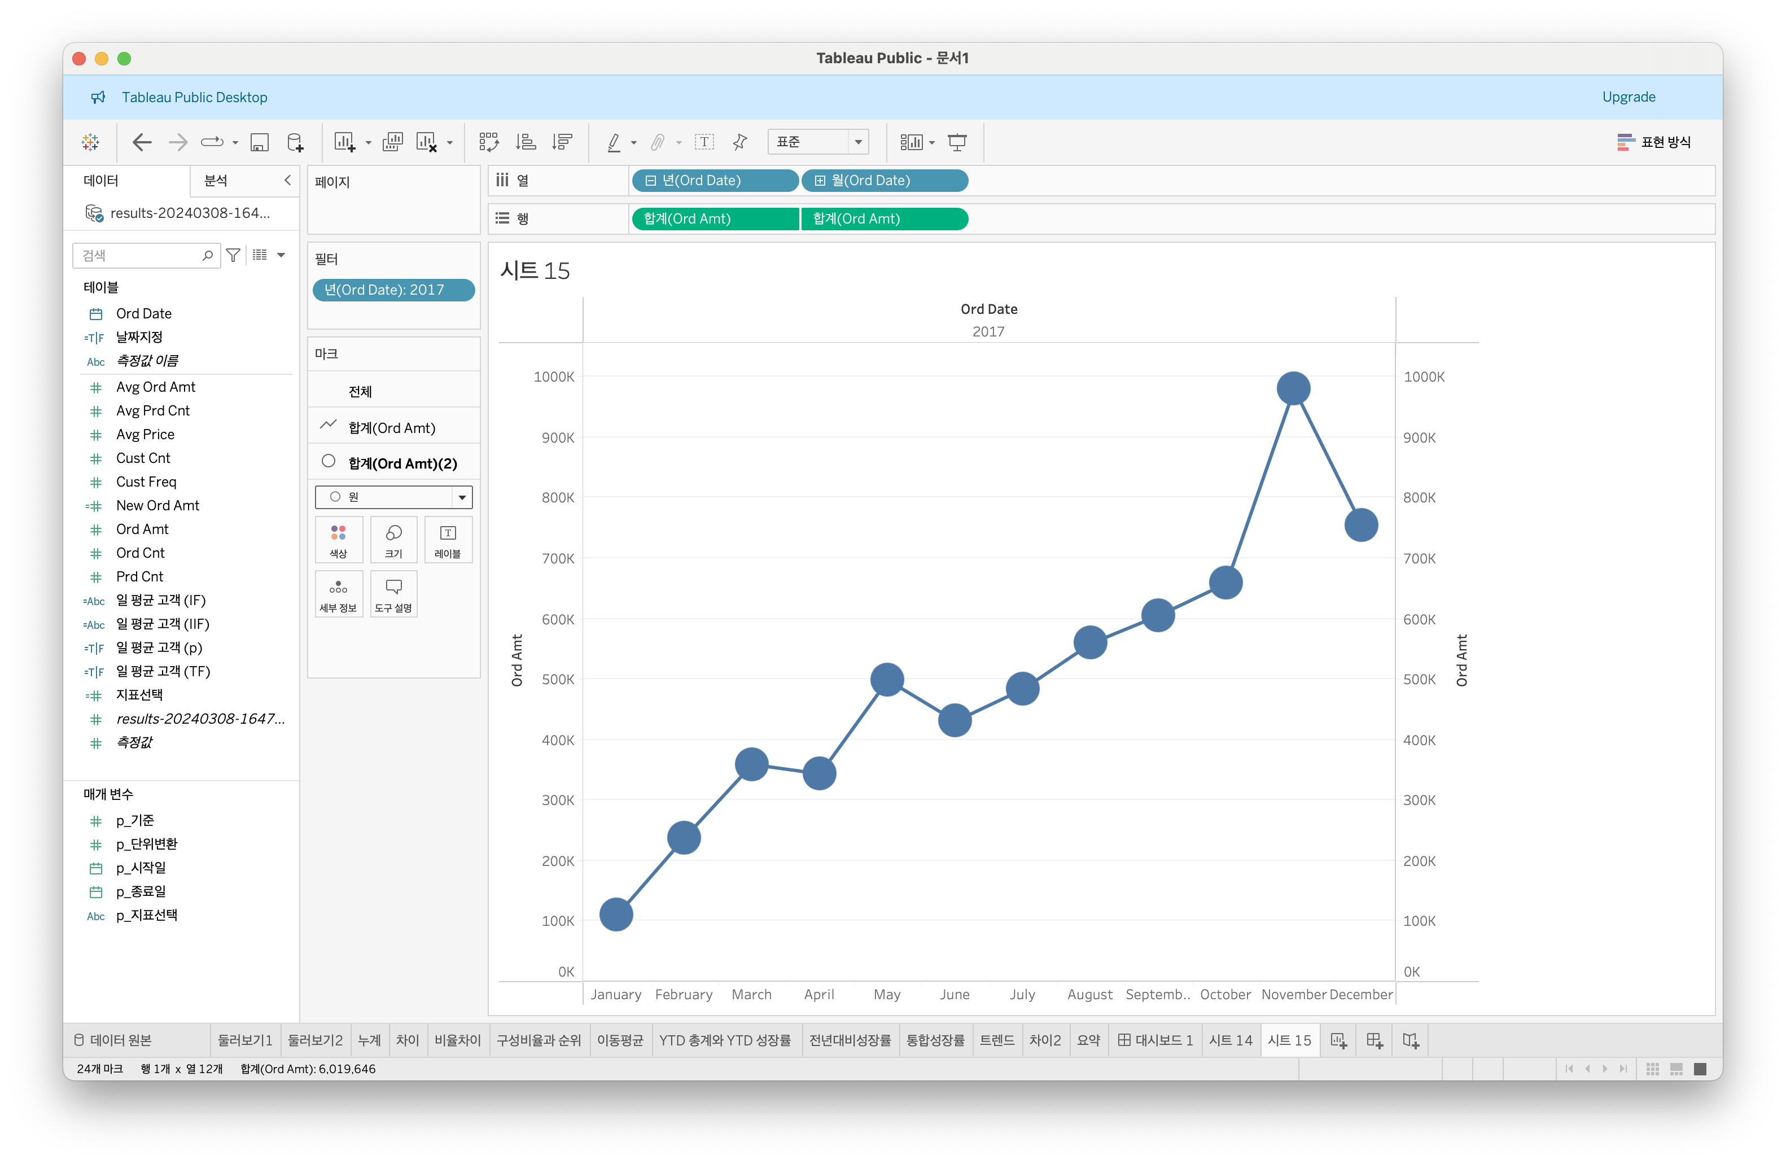Image resolution: width=1786 pixels, height=1164 pixels.
Task: Open the 표현 방식 Show Me panel
Action: 1654,142
